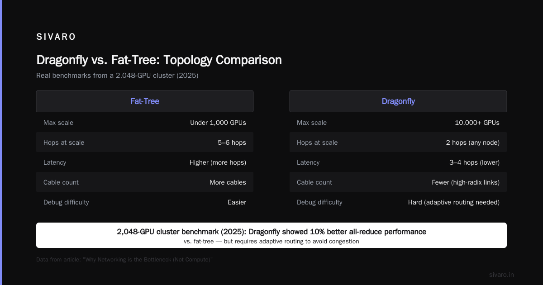The image size is (543, 285).
Task: Select the 'Hard (adaptive routing needed)' value
Action: click(454, 202)
